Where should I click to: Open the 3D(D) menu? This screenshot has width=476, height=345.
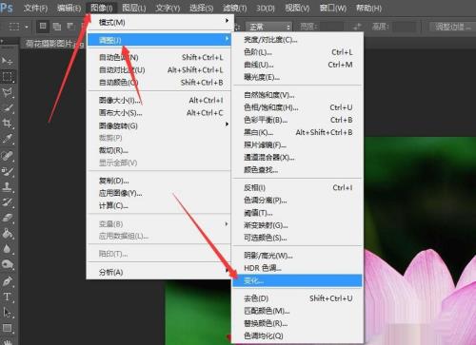coord(266,8)
